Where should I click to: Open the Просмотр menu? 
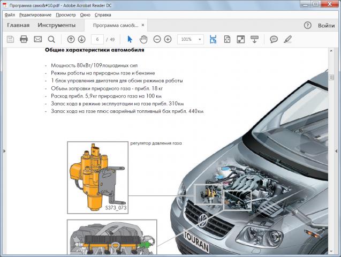(66, 15)
